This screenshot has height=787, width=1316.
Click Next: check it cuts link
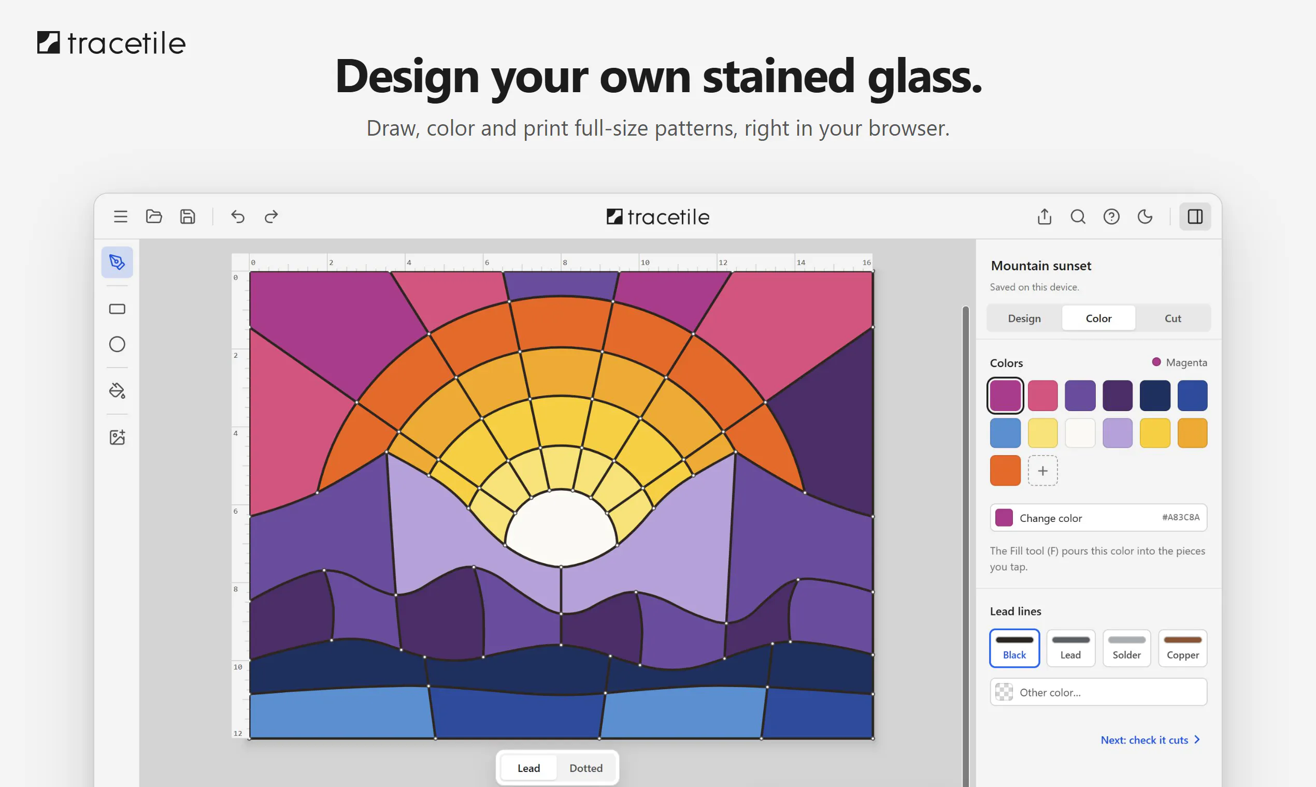(x=1150, y=740)
